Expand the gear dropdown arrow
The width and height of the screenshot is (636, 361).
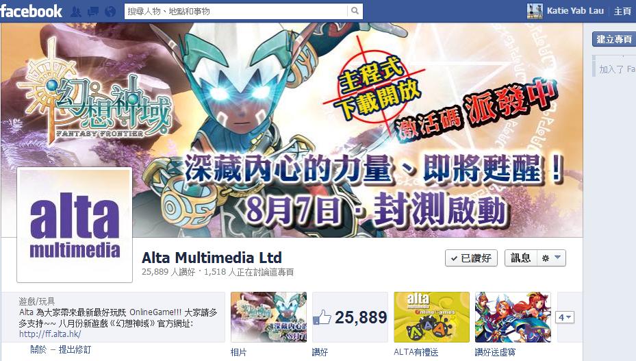tap(558, 257)
